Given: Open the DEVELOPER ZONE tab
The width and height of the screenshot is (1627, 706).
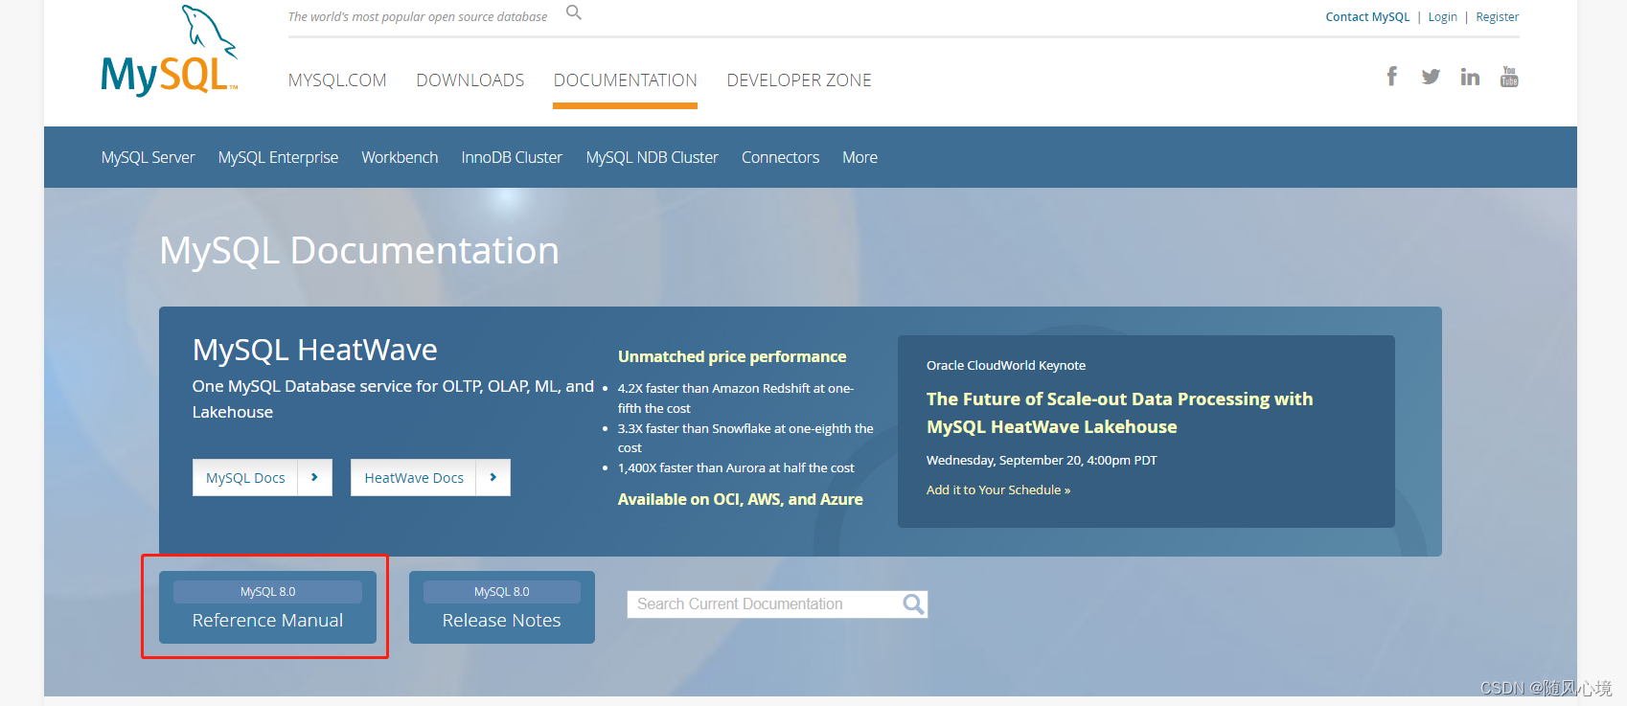Looking at the screenshot, I should [799, 80].
